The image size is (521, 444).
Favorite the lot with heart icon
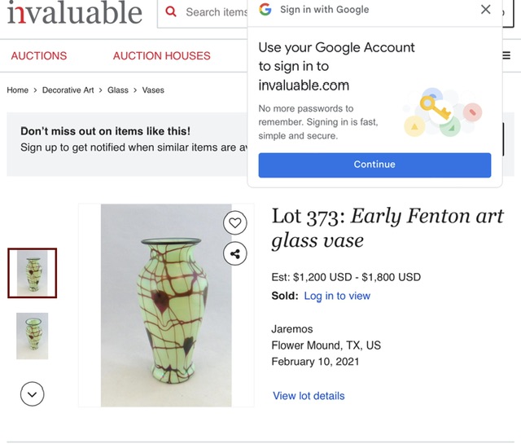pyautogui.click(x=235, y=222)
